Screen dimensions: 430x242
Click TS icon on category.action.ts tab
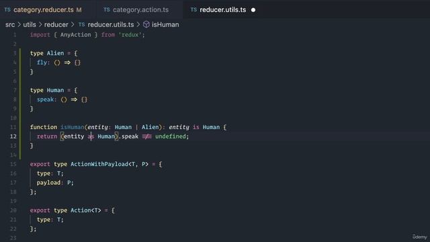107,10
